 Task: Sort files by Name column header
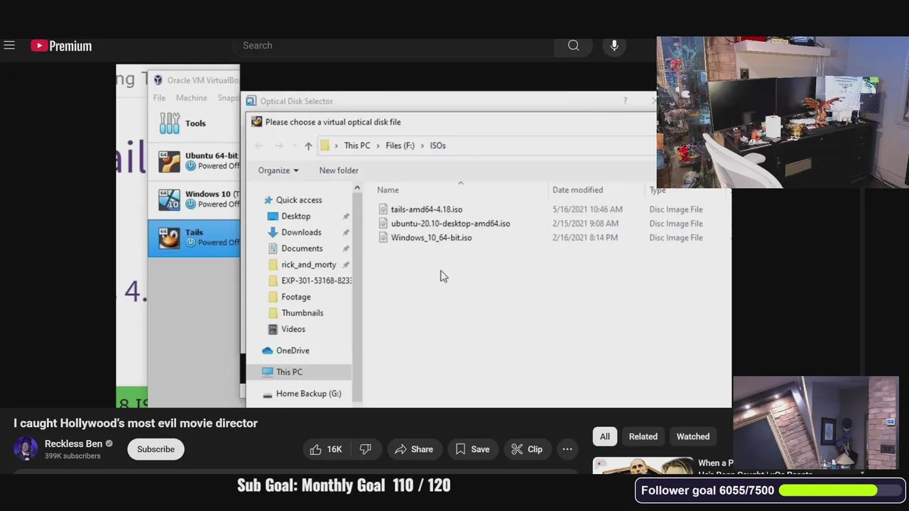click(388, 190)
